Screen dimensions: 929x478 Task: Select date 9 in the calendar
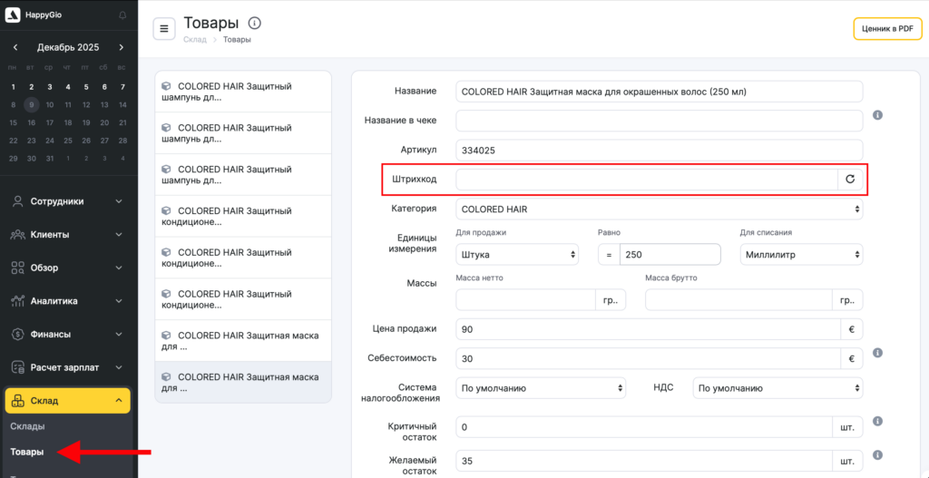[31, 104]
